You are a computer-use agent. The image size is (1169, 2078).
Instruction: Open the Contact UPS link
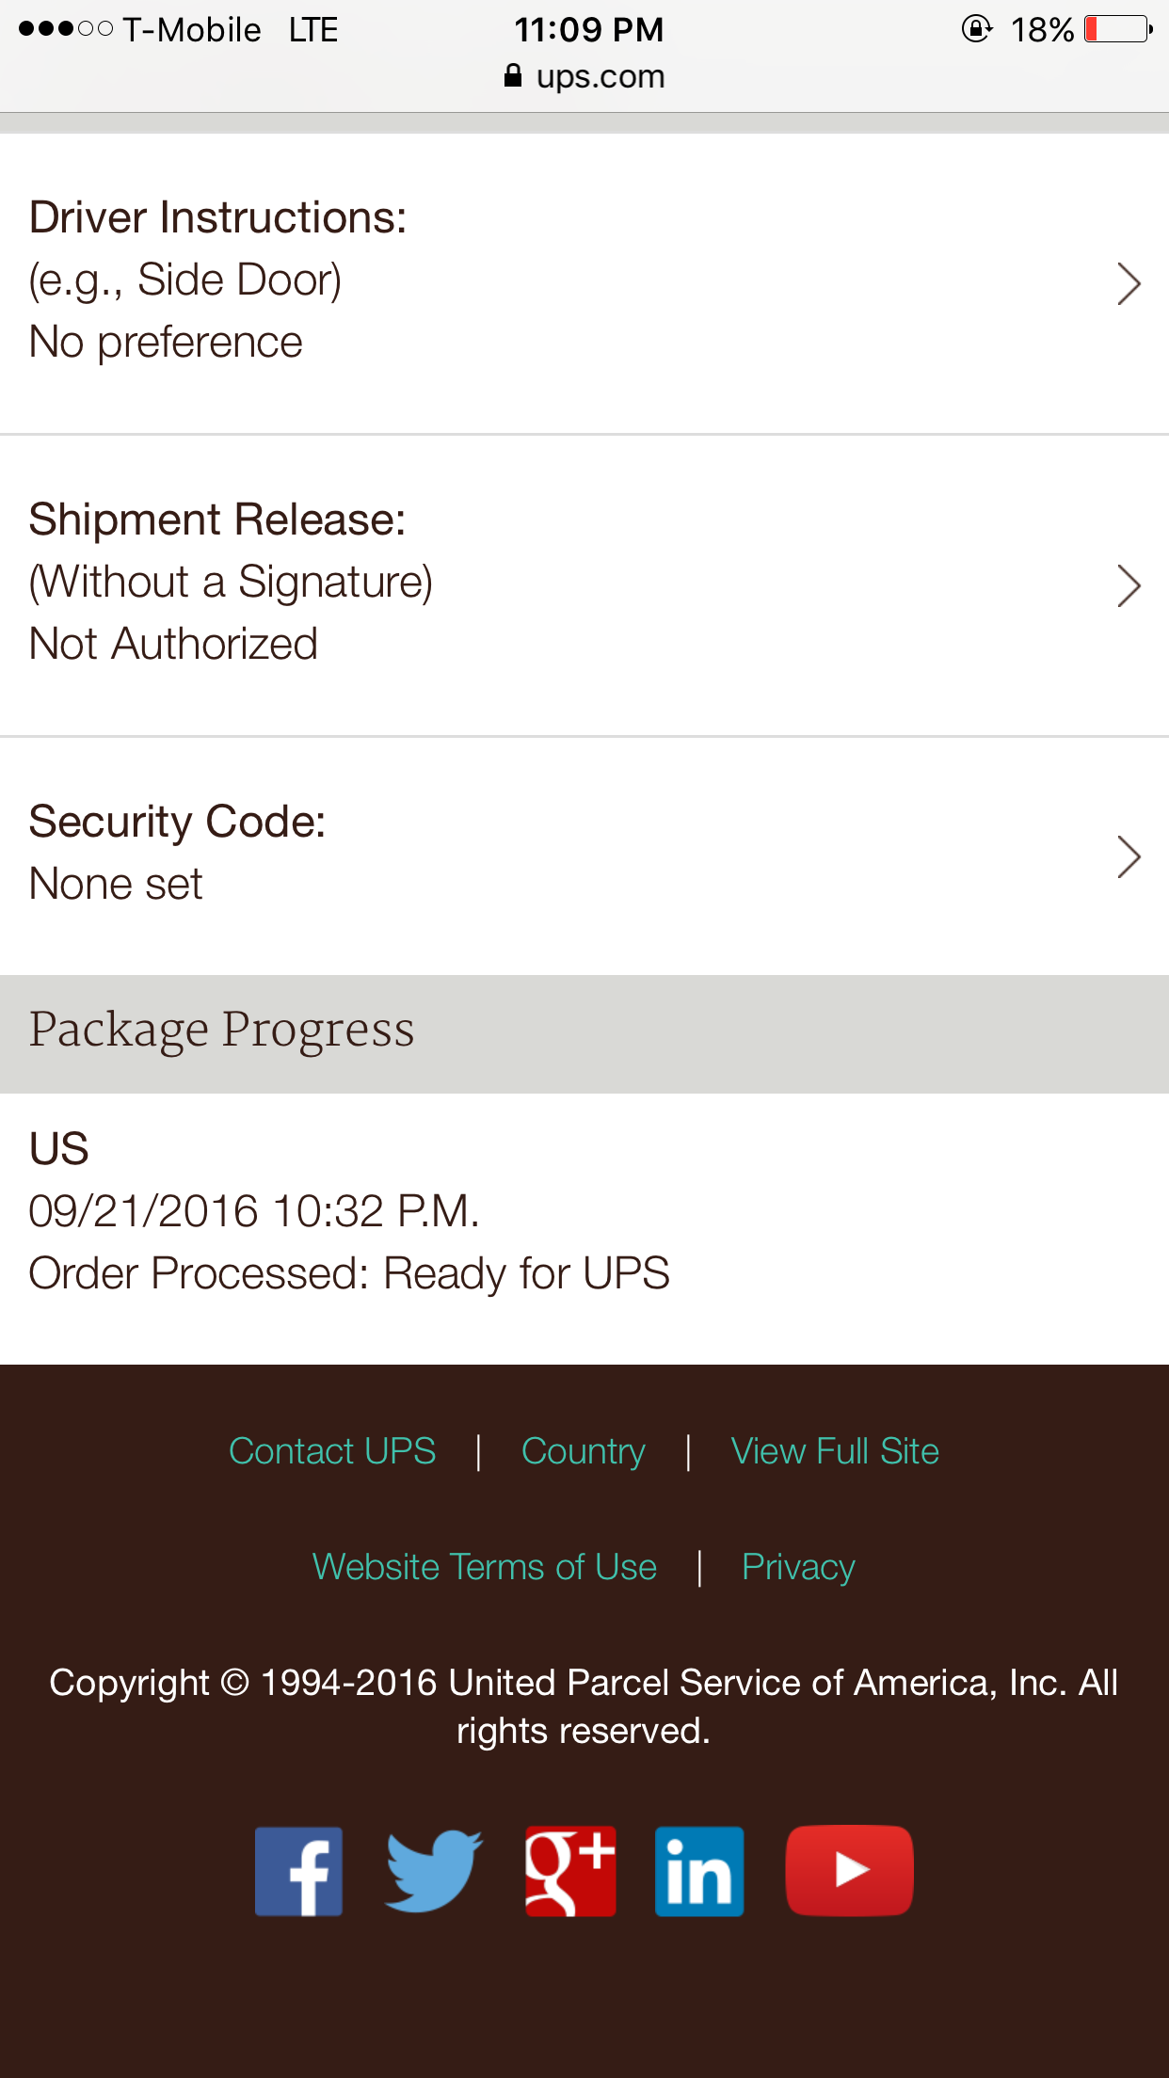[332, 1451]
